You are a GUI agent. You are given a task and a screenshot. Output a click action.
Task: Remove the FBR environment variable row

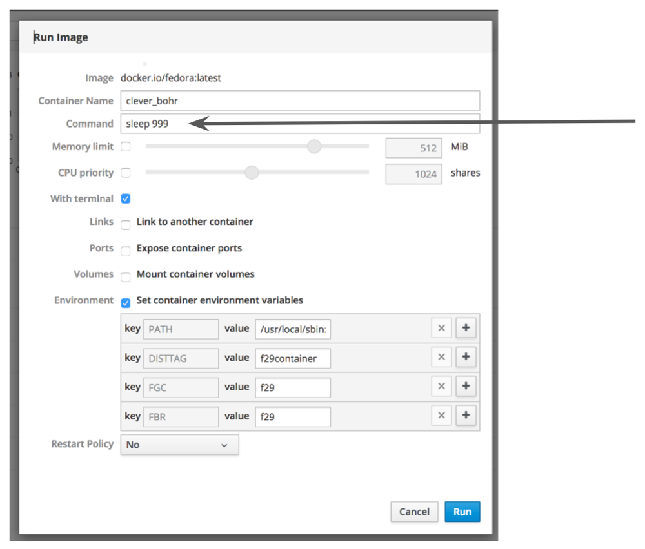pyautogui.click(x=441, y=416)
